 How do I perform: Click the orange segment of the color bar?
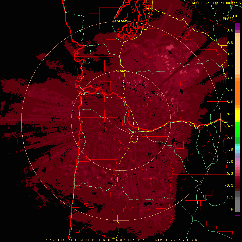(x=237, y=91)
